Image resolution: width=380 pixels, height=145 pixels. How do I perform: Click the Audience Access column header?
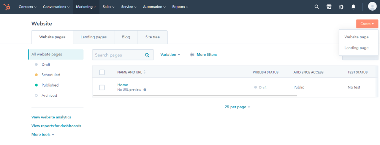(308, 72)
